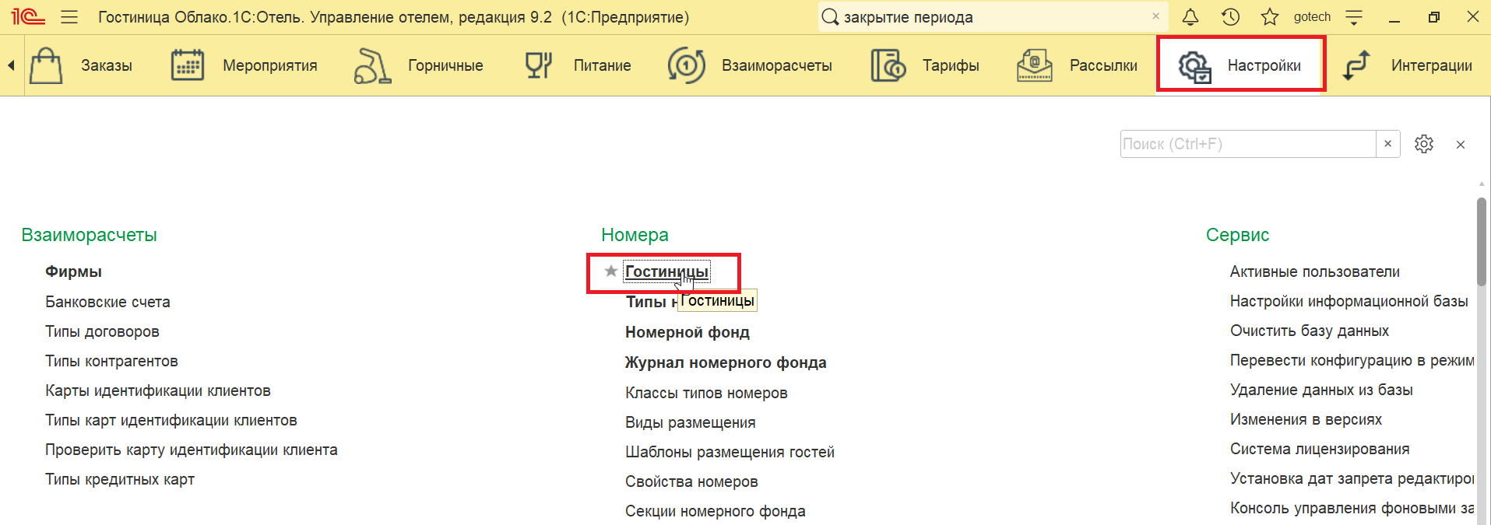
Task: Open favorites star in title bar
Action: click(x=1270, y=16)
